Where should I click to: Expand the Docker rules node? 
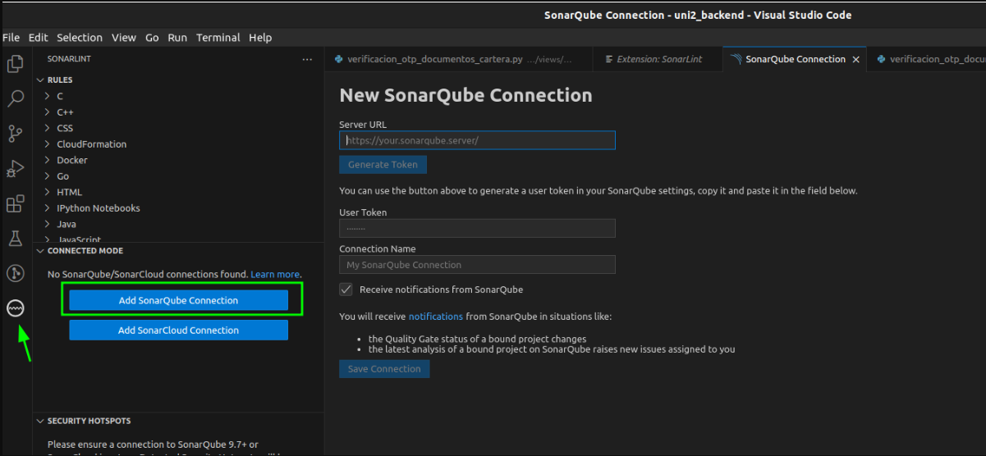pyautogui.click(x=48, y=160)
